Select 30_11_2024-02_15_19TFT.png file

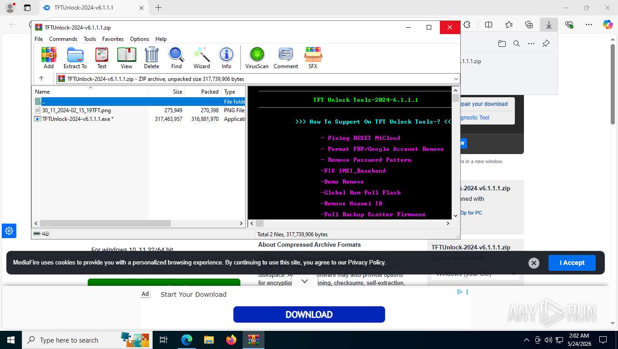[139, 110]
